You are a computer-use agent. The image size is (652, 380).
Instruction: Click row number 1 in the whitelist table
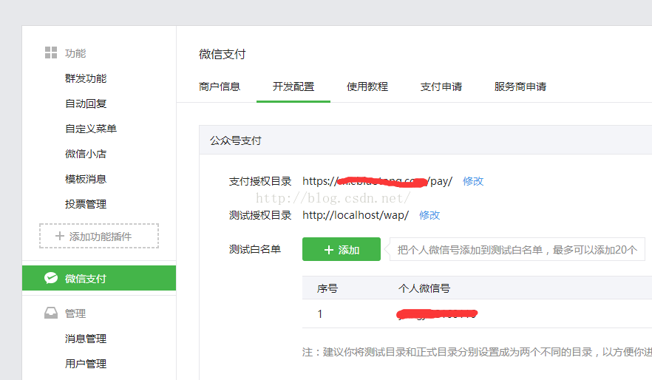tap(320, 314)
